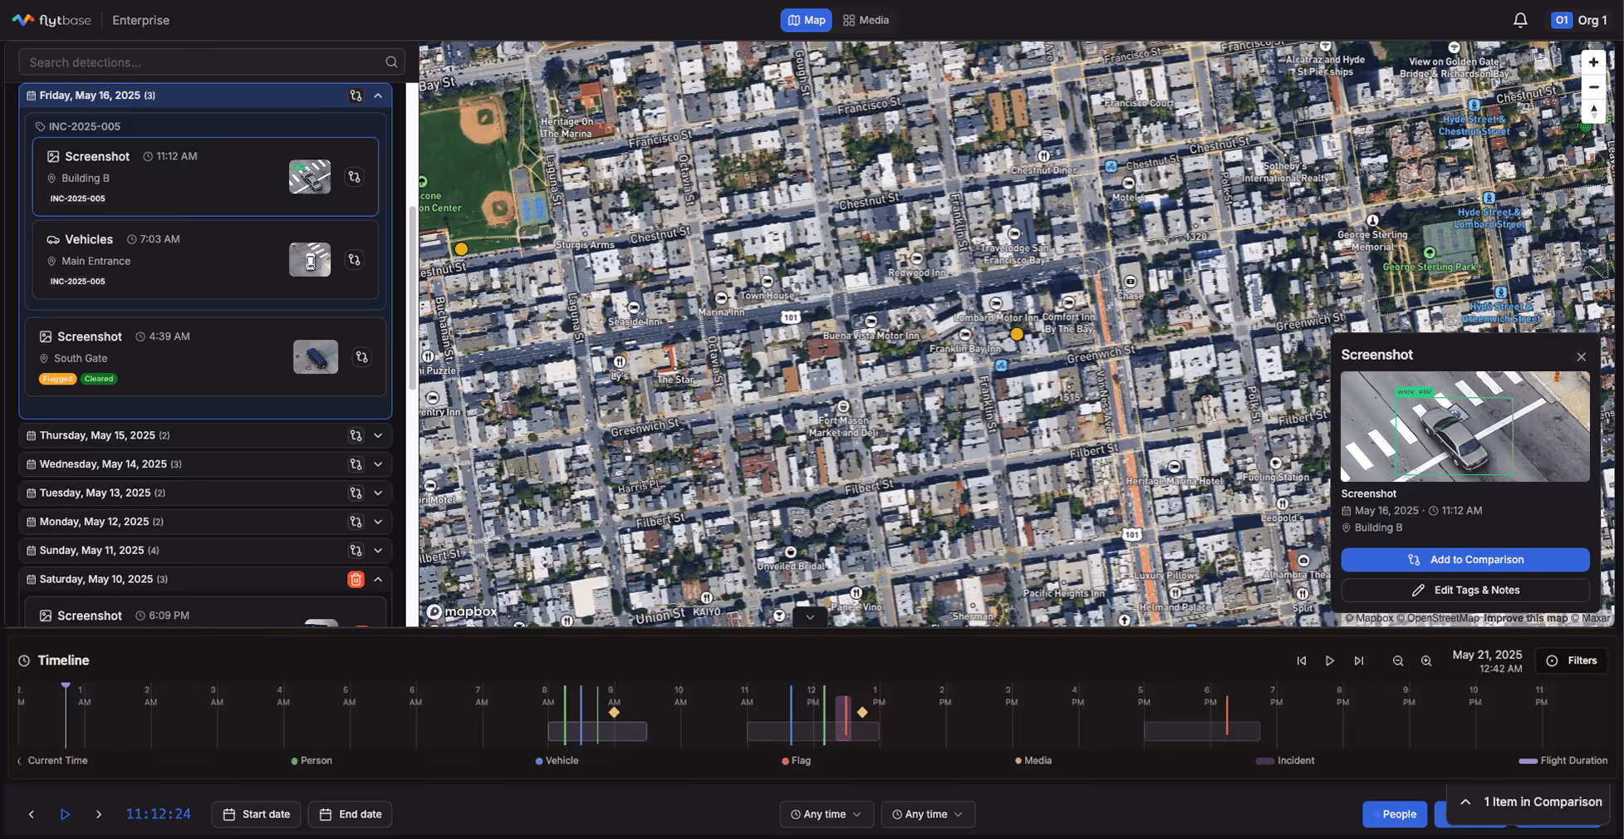Add the 4:39 AM Screenshot to comparison
The width and height of the screenshot is (1624, 839).
tap(361, 357)
